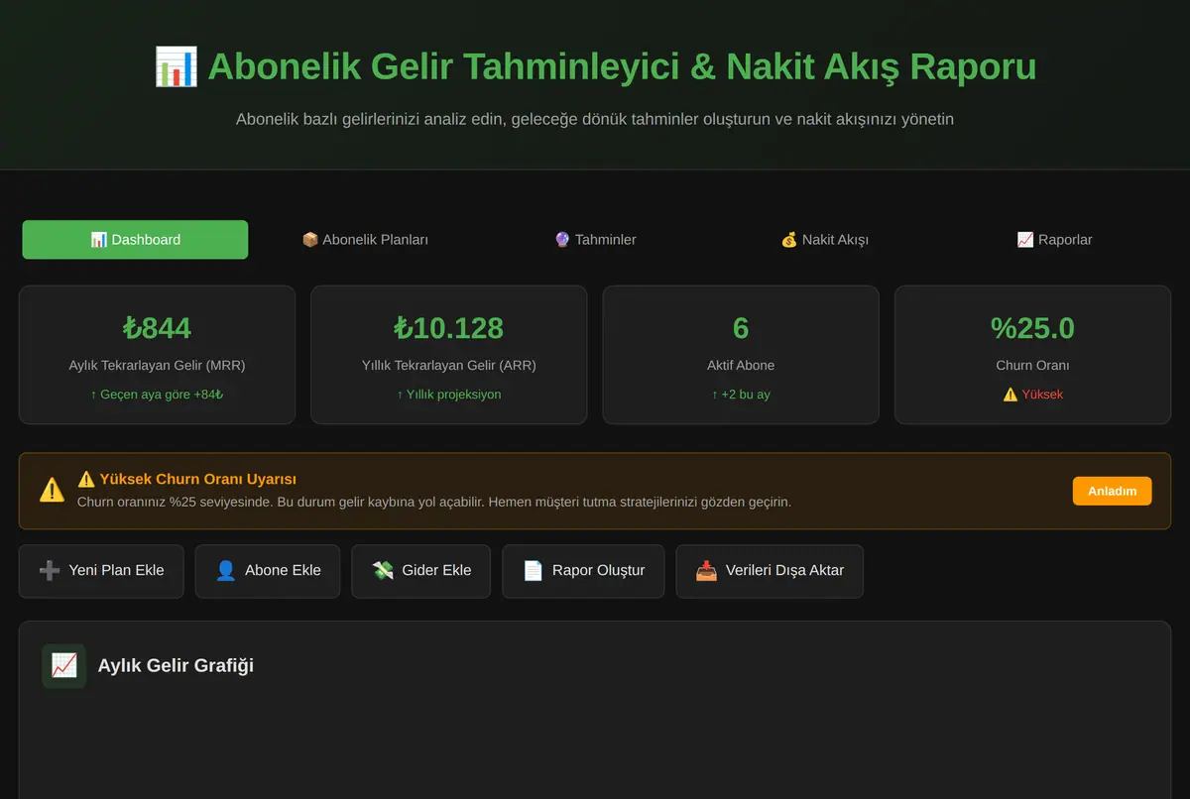
Task: Switch to Abonelik Planları tab
Action: 365,240
